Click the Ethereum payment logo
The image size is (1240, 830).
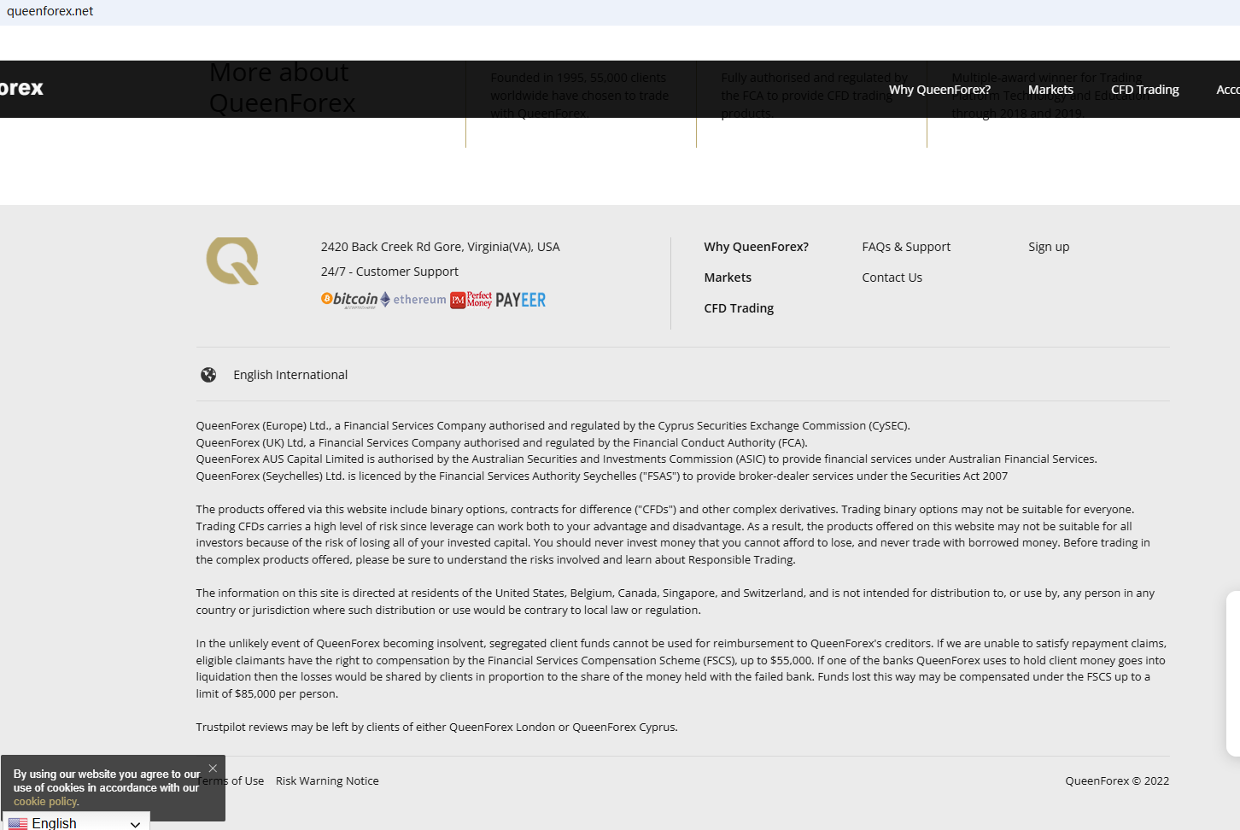413,300
